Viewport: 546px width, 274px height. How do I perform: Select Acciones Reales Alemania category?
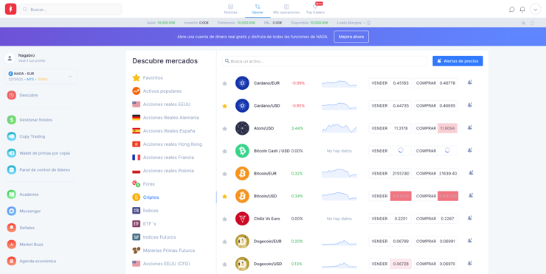point(166,118)
